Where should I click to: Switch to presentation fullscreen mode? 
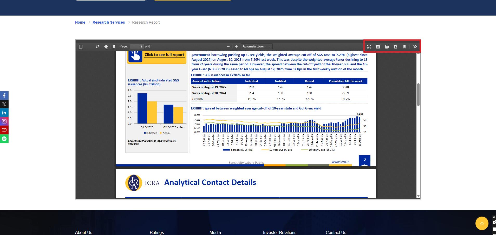tap(369, 47)
